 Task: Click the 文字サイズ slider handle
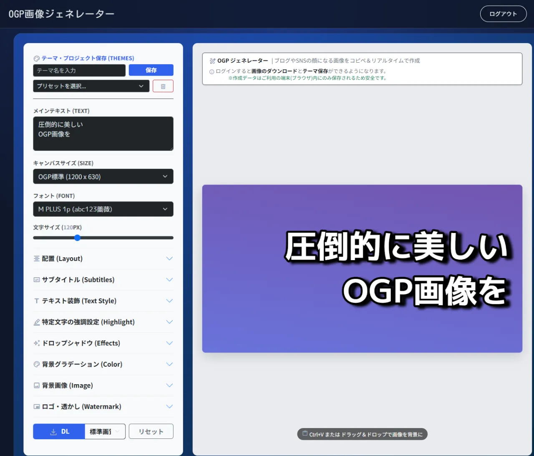tap(77, 238)
